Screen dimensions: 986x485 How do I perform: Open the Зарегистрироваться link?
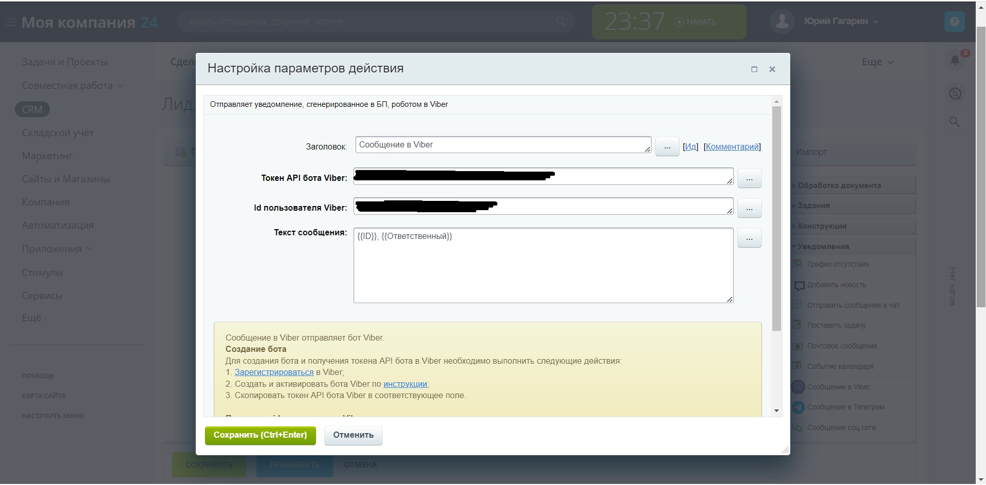(274, 372)
